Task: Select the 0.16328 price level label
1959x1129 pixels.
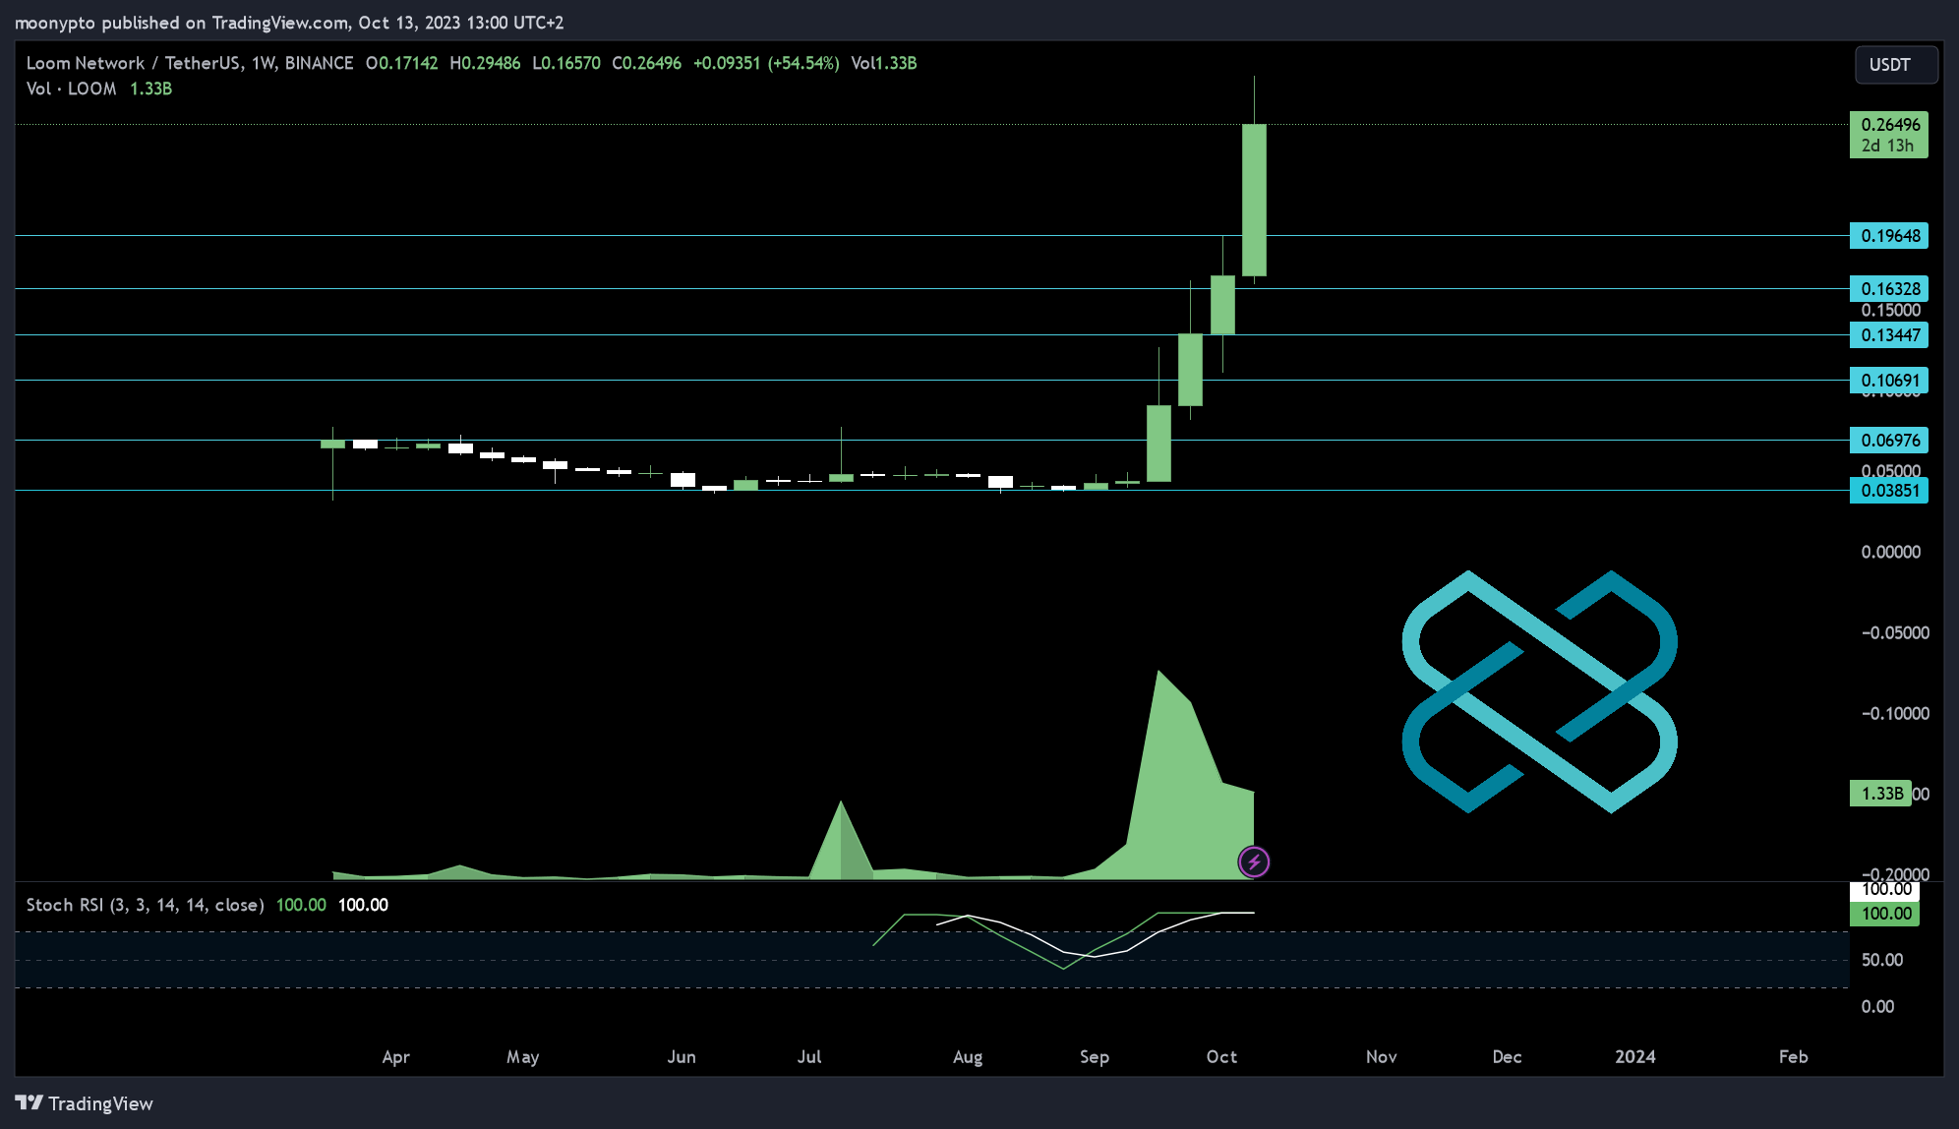Action: click(x=1889, y=289)
